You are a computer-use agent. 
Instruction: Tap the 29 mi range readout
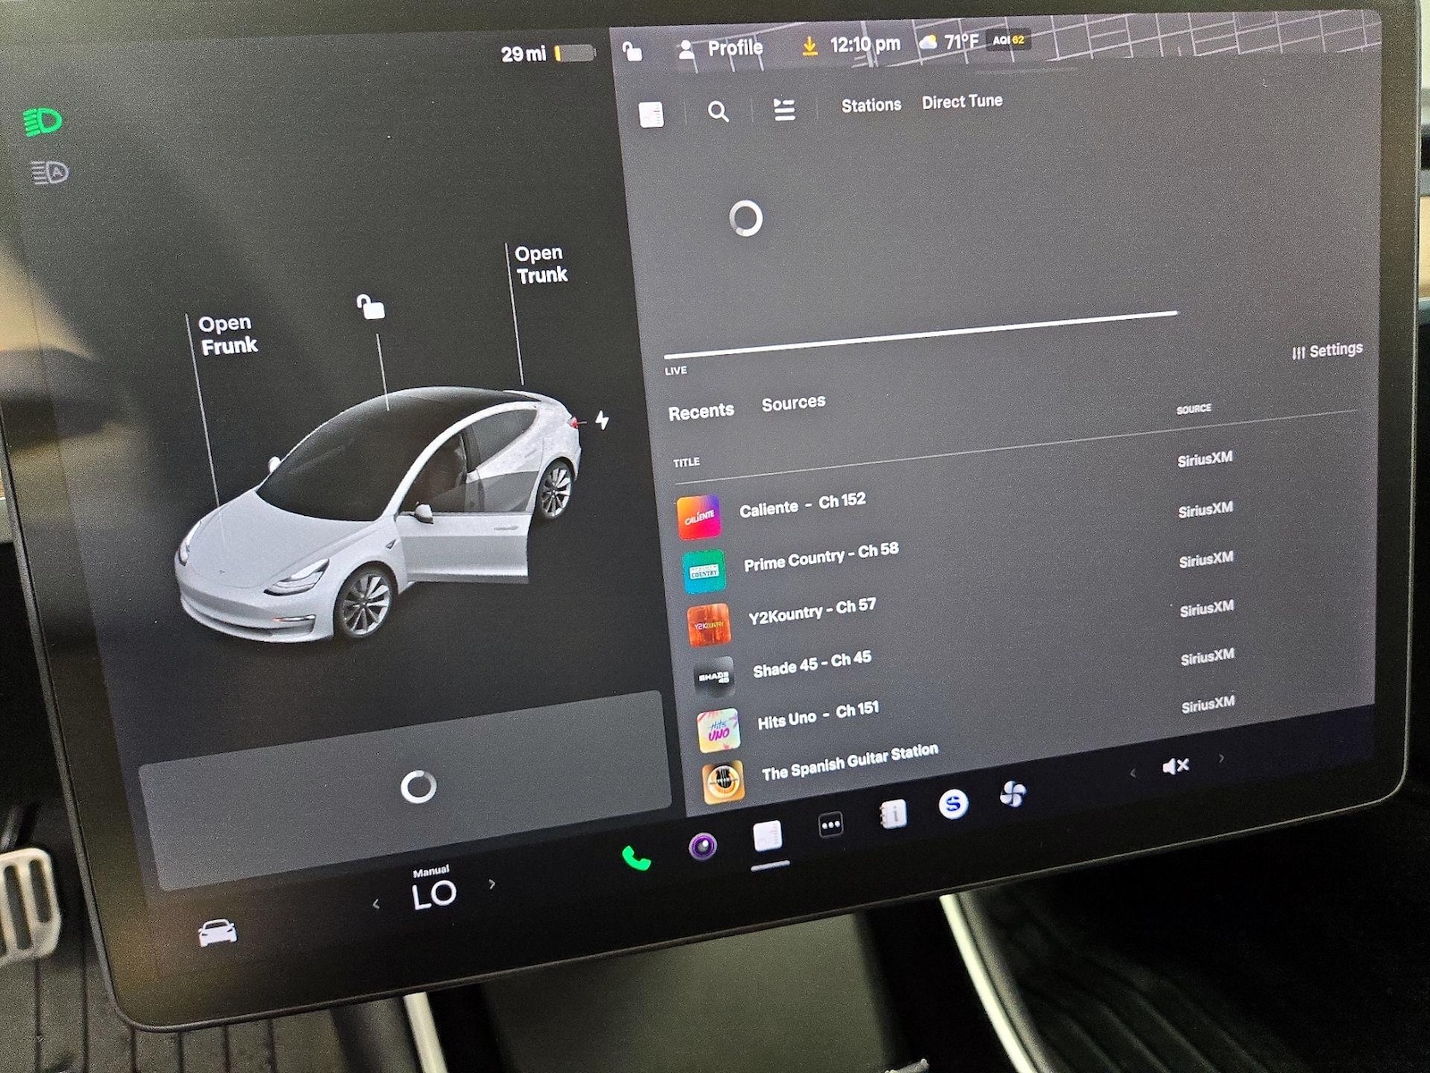coord(524,54)
